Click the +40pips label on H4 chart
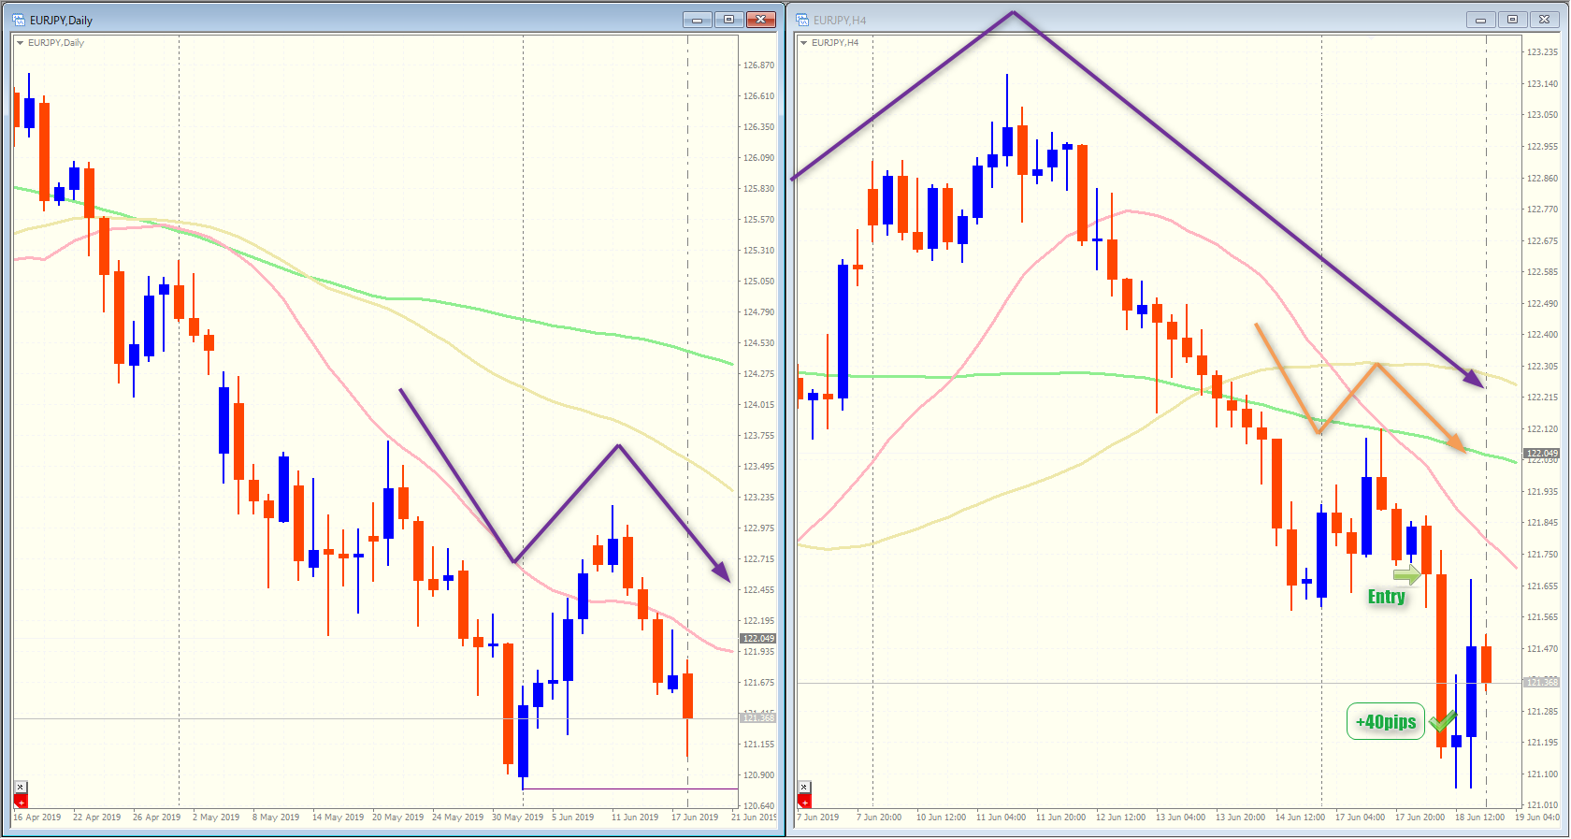Image resolution: width=1571 pixels, height=839 pixels. (x=1386, y=721)
